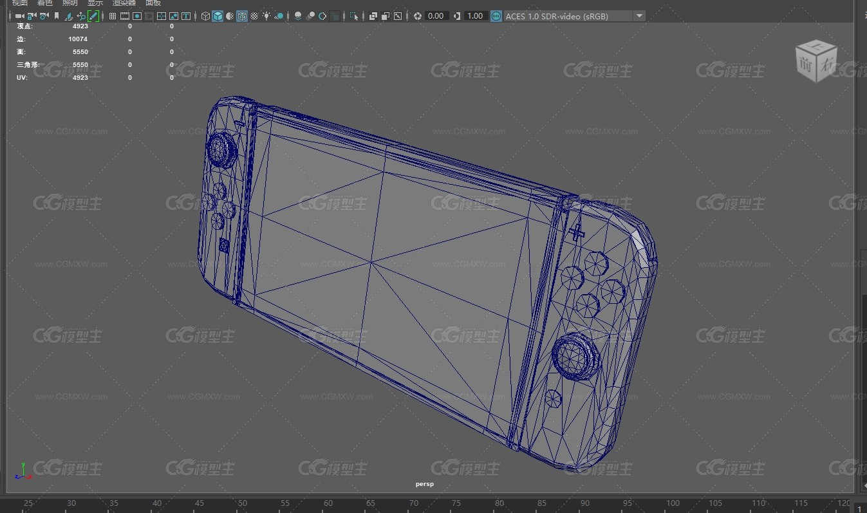Jump to frame 100 on timeline
The height and width of the screenshot is (513, 867).
tap(673, 503)
